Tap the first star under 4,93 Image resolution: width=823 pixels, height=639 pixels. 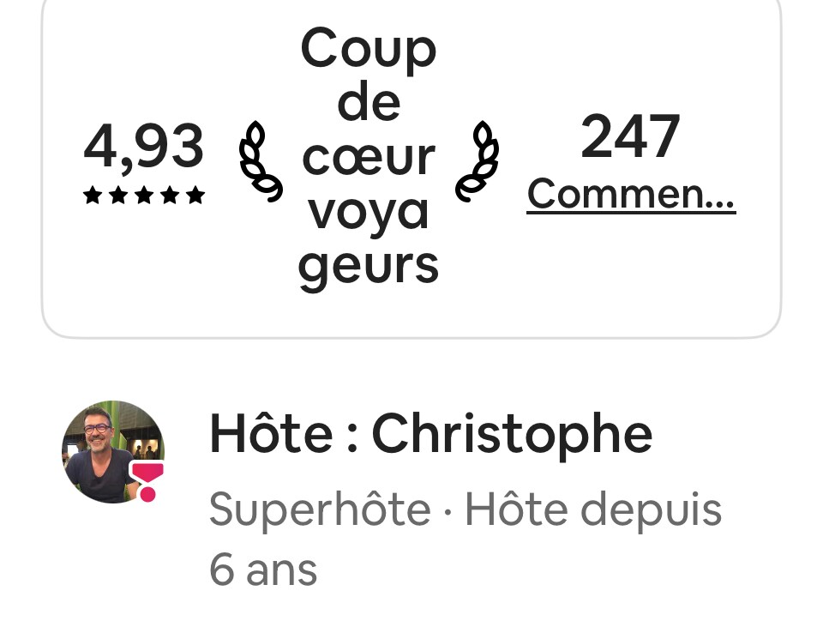point(93,194)
